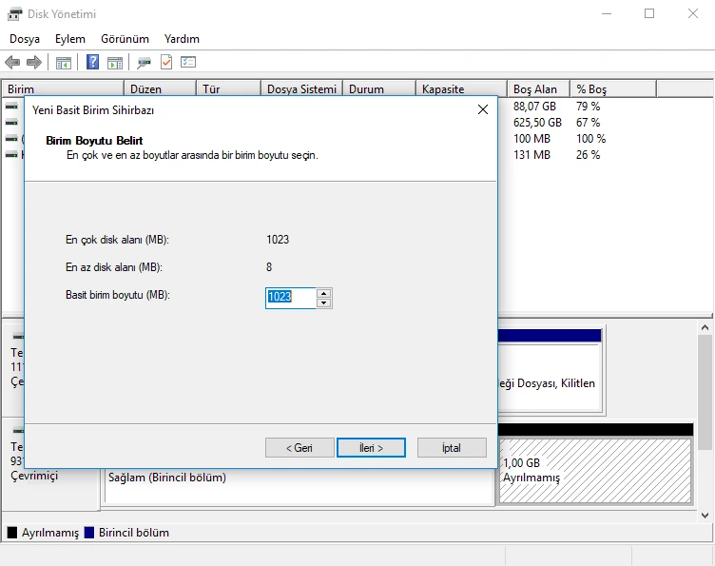Click the İleri > button

pyautogui.click(x=371, y=448)
